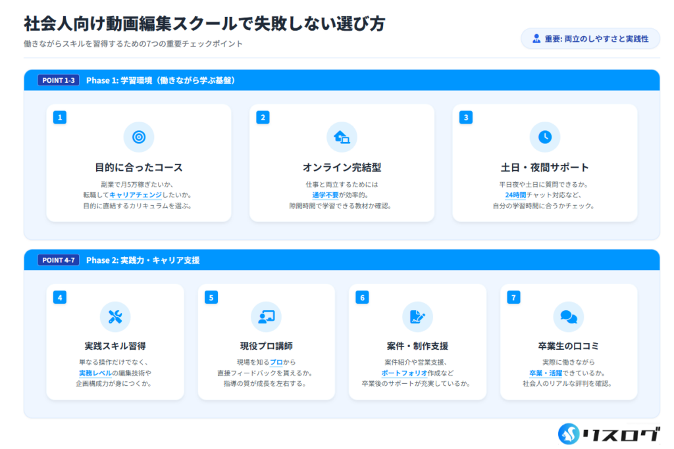Click the target icon above 目的に合ったコース
This screenshot has width=674, height=449.
(x=138, y=137)
